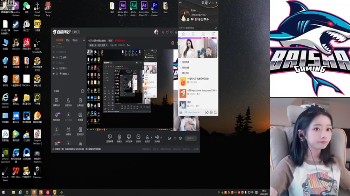
Task: Open the 房管助手 tool in toolbox
Action: click(x=68, y=102)
